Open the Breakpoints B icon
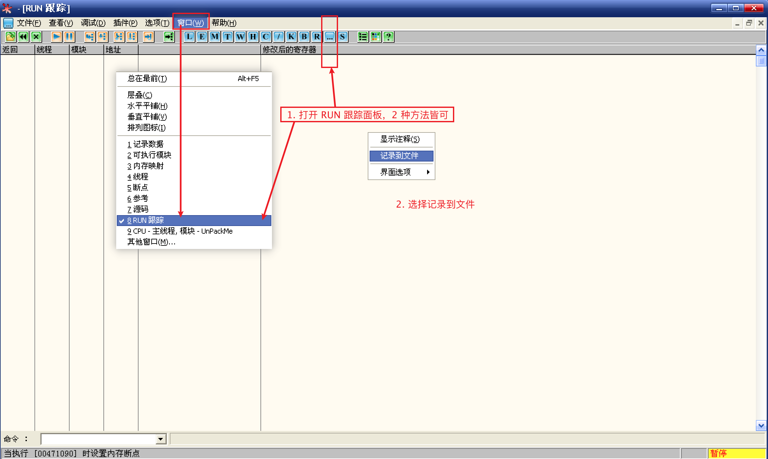 [304, 37]
